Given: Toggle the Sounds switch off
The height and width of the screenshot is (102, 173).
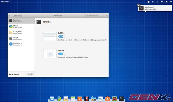Looking at the screenshot, I should click(x=61, y=54).
